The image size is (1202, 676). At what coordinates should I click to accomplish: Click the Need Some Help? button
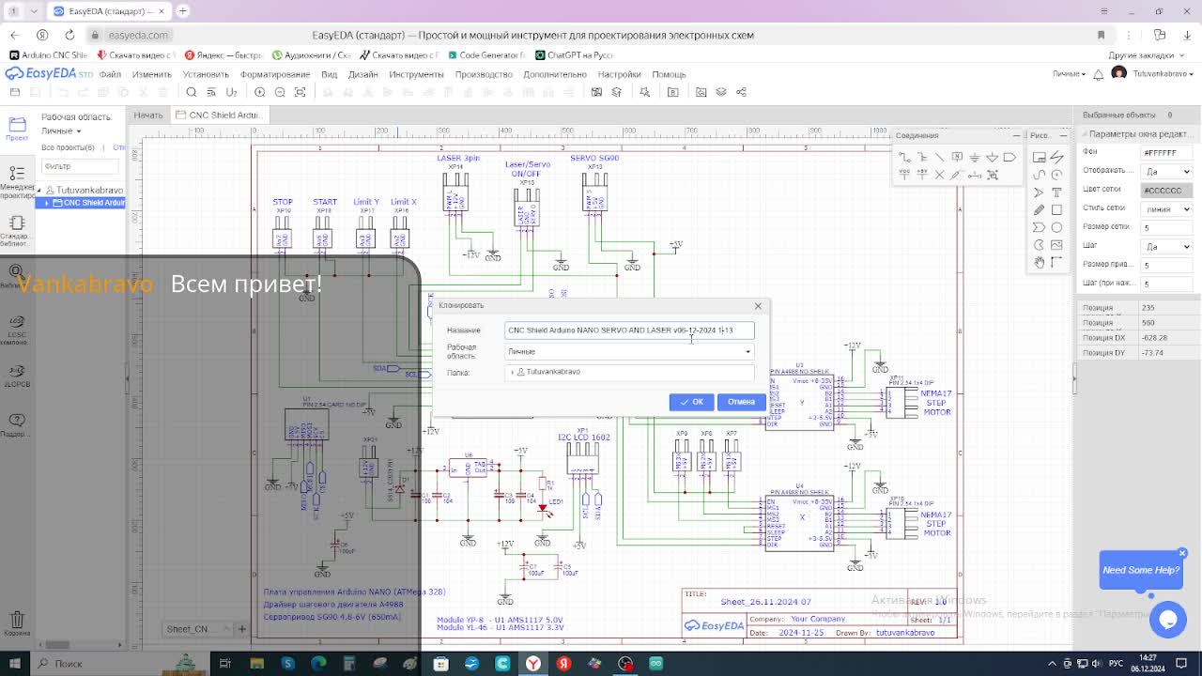pyautogui.click(x=1141, y=570)
